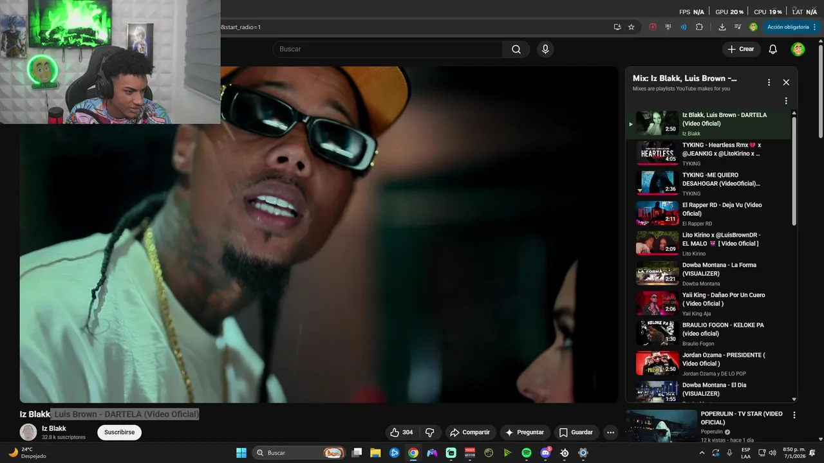This screenshot has width=824, height=463.
Task: Click the Compartir share button
Action: click(470, 432)
